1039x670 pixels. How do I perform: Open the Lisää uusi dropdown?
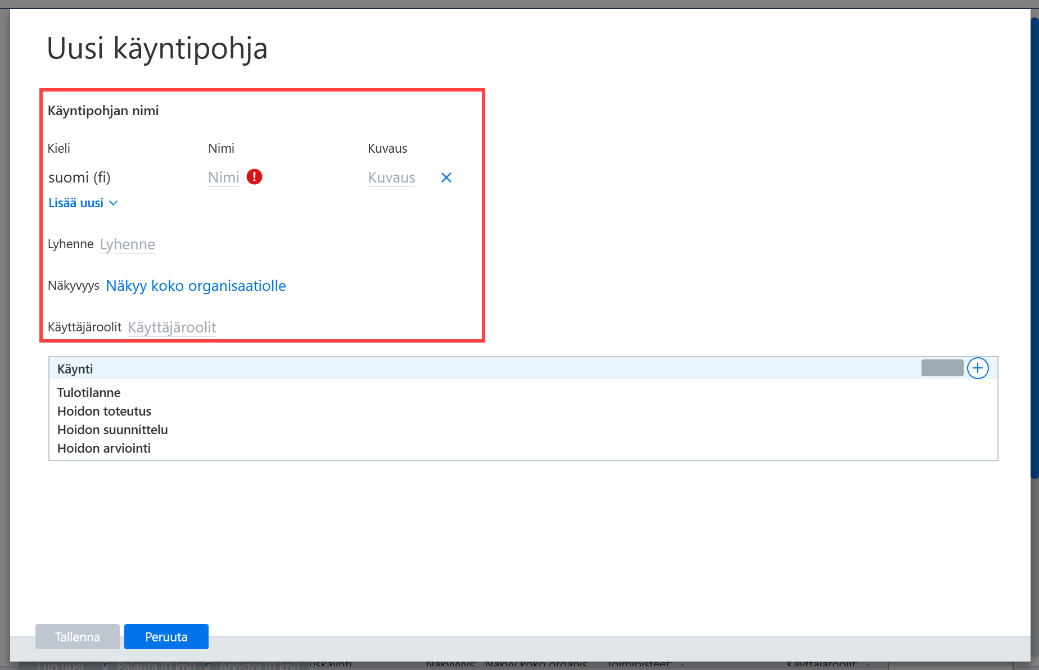pyautogui.click(x=83, y=203)
